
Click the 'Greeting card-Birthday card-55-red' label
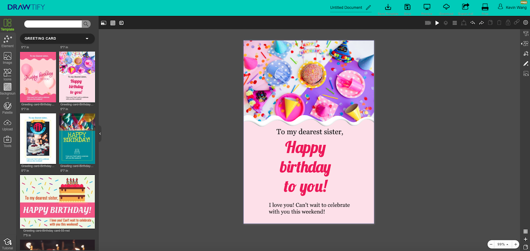click(46, 231)
